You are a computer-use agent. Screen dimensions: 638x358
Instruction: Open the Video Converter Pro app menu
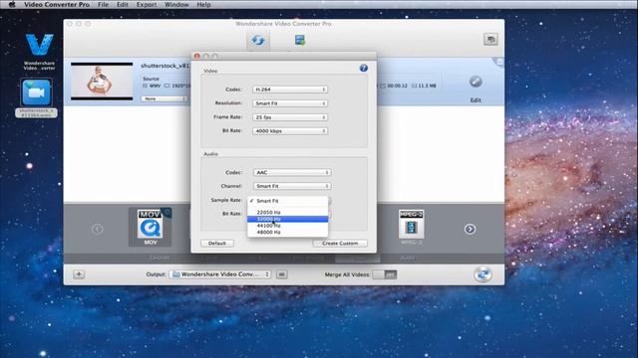57,4
